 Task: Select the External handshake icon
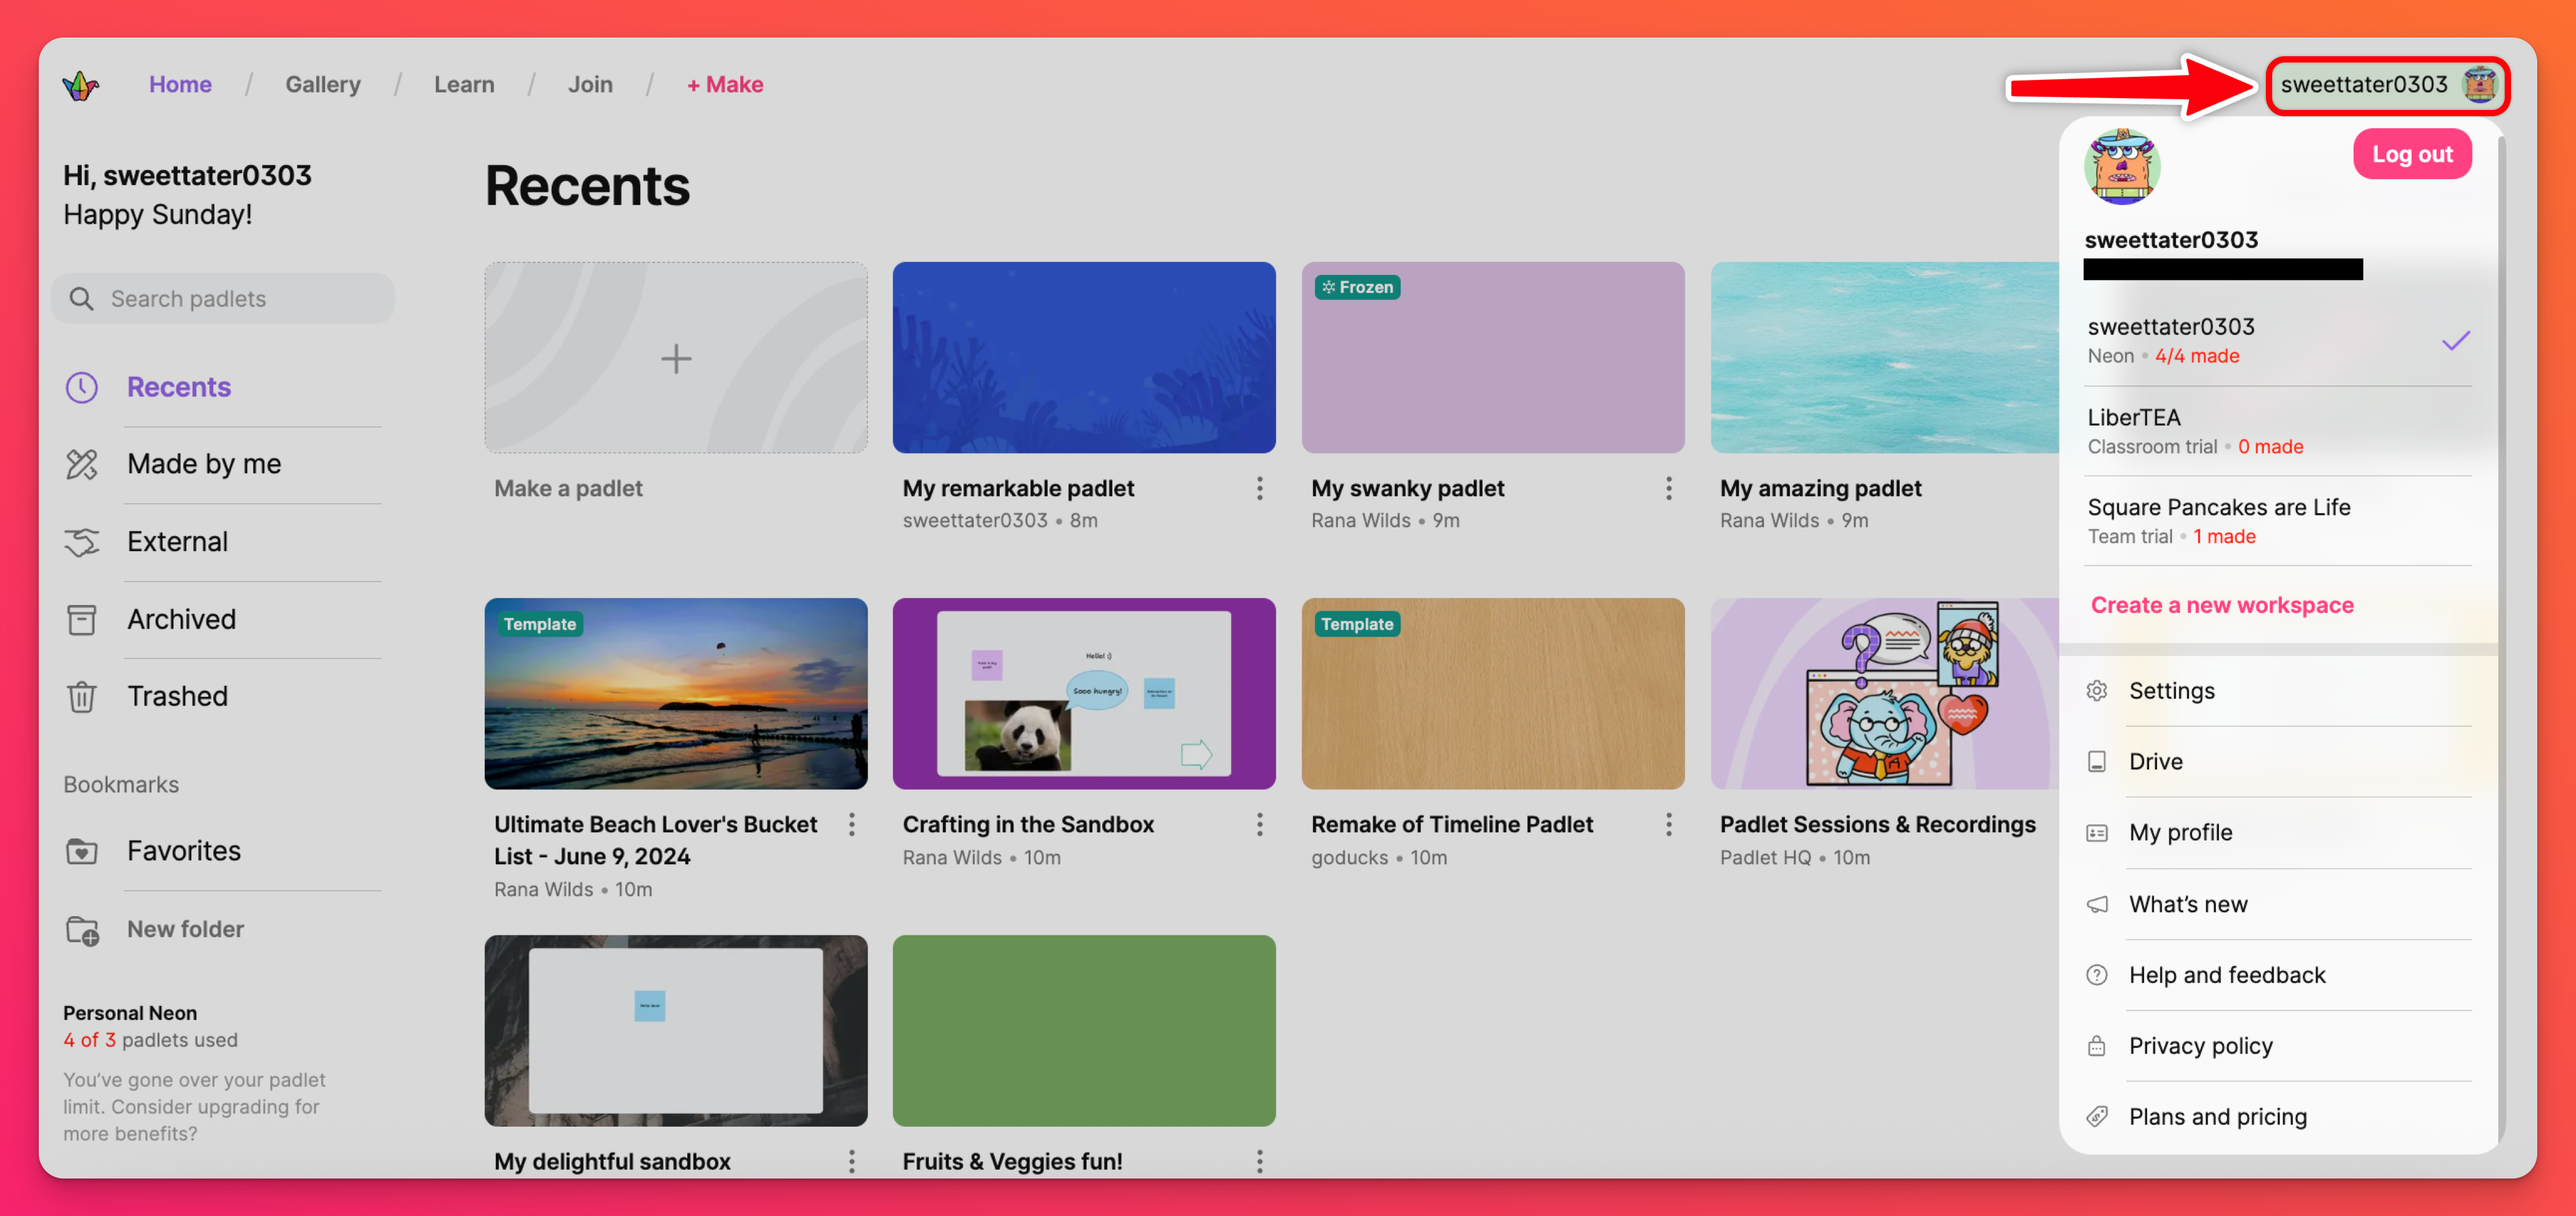pyautogui.click(x=82, y=542)
